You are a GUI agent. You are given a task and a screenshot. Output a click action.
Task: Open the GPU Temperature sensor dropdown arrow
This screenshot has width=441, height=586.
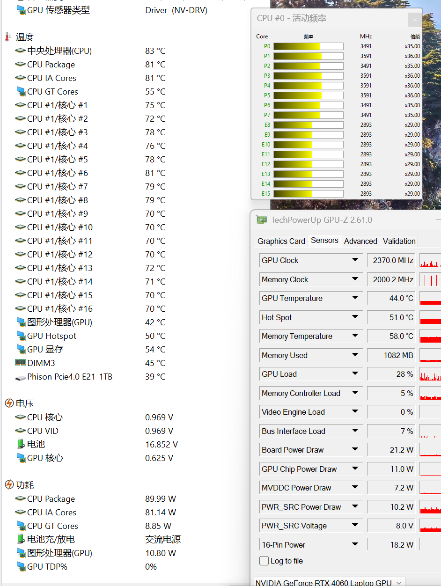pyautogui.click(x=355, y=298)
